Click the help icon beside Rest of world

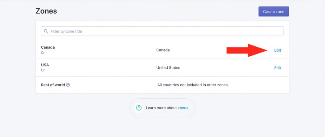pos(68,85)
